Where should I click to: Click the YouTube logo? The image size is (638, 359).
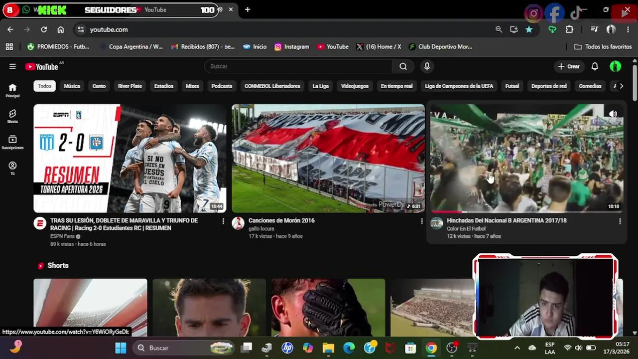[x=43, y=66]
